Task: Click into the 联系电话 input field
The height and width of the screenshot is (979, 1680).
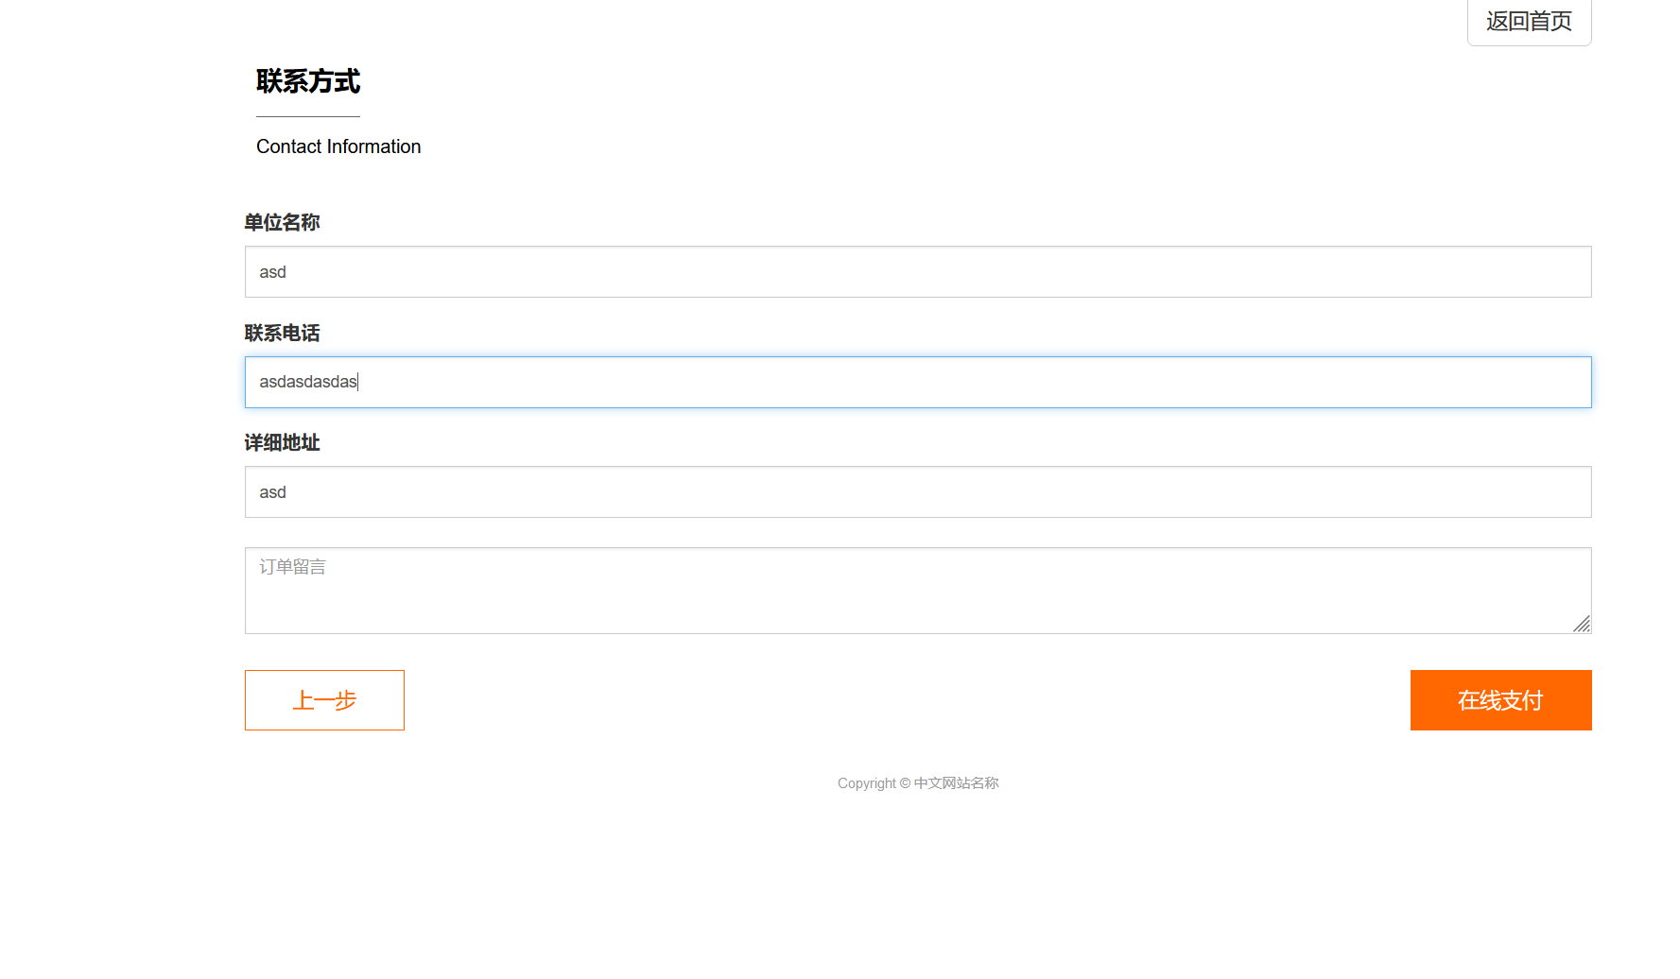Action: coord(918,382)
